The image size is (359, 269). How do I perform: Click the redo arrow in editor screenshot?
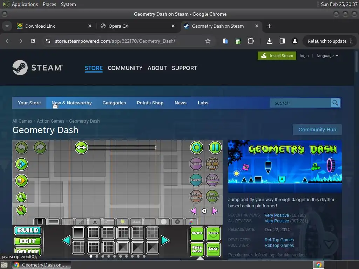point(40,147)
